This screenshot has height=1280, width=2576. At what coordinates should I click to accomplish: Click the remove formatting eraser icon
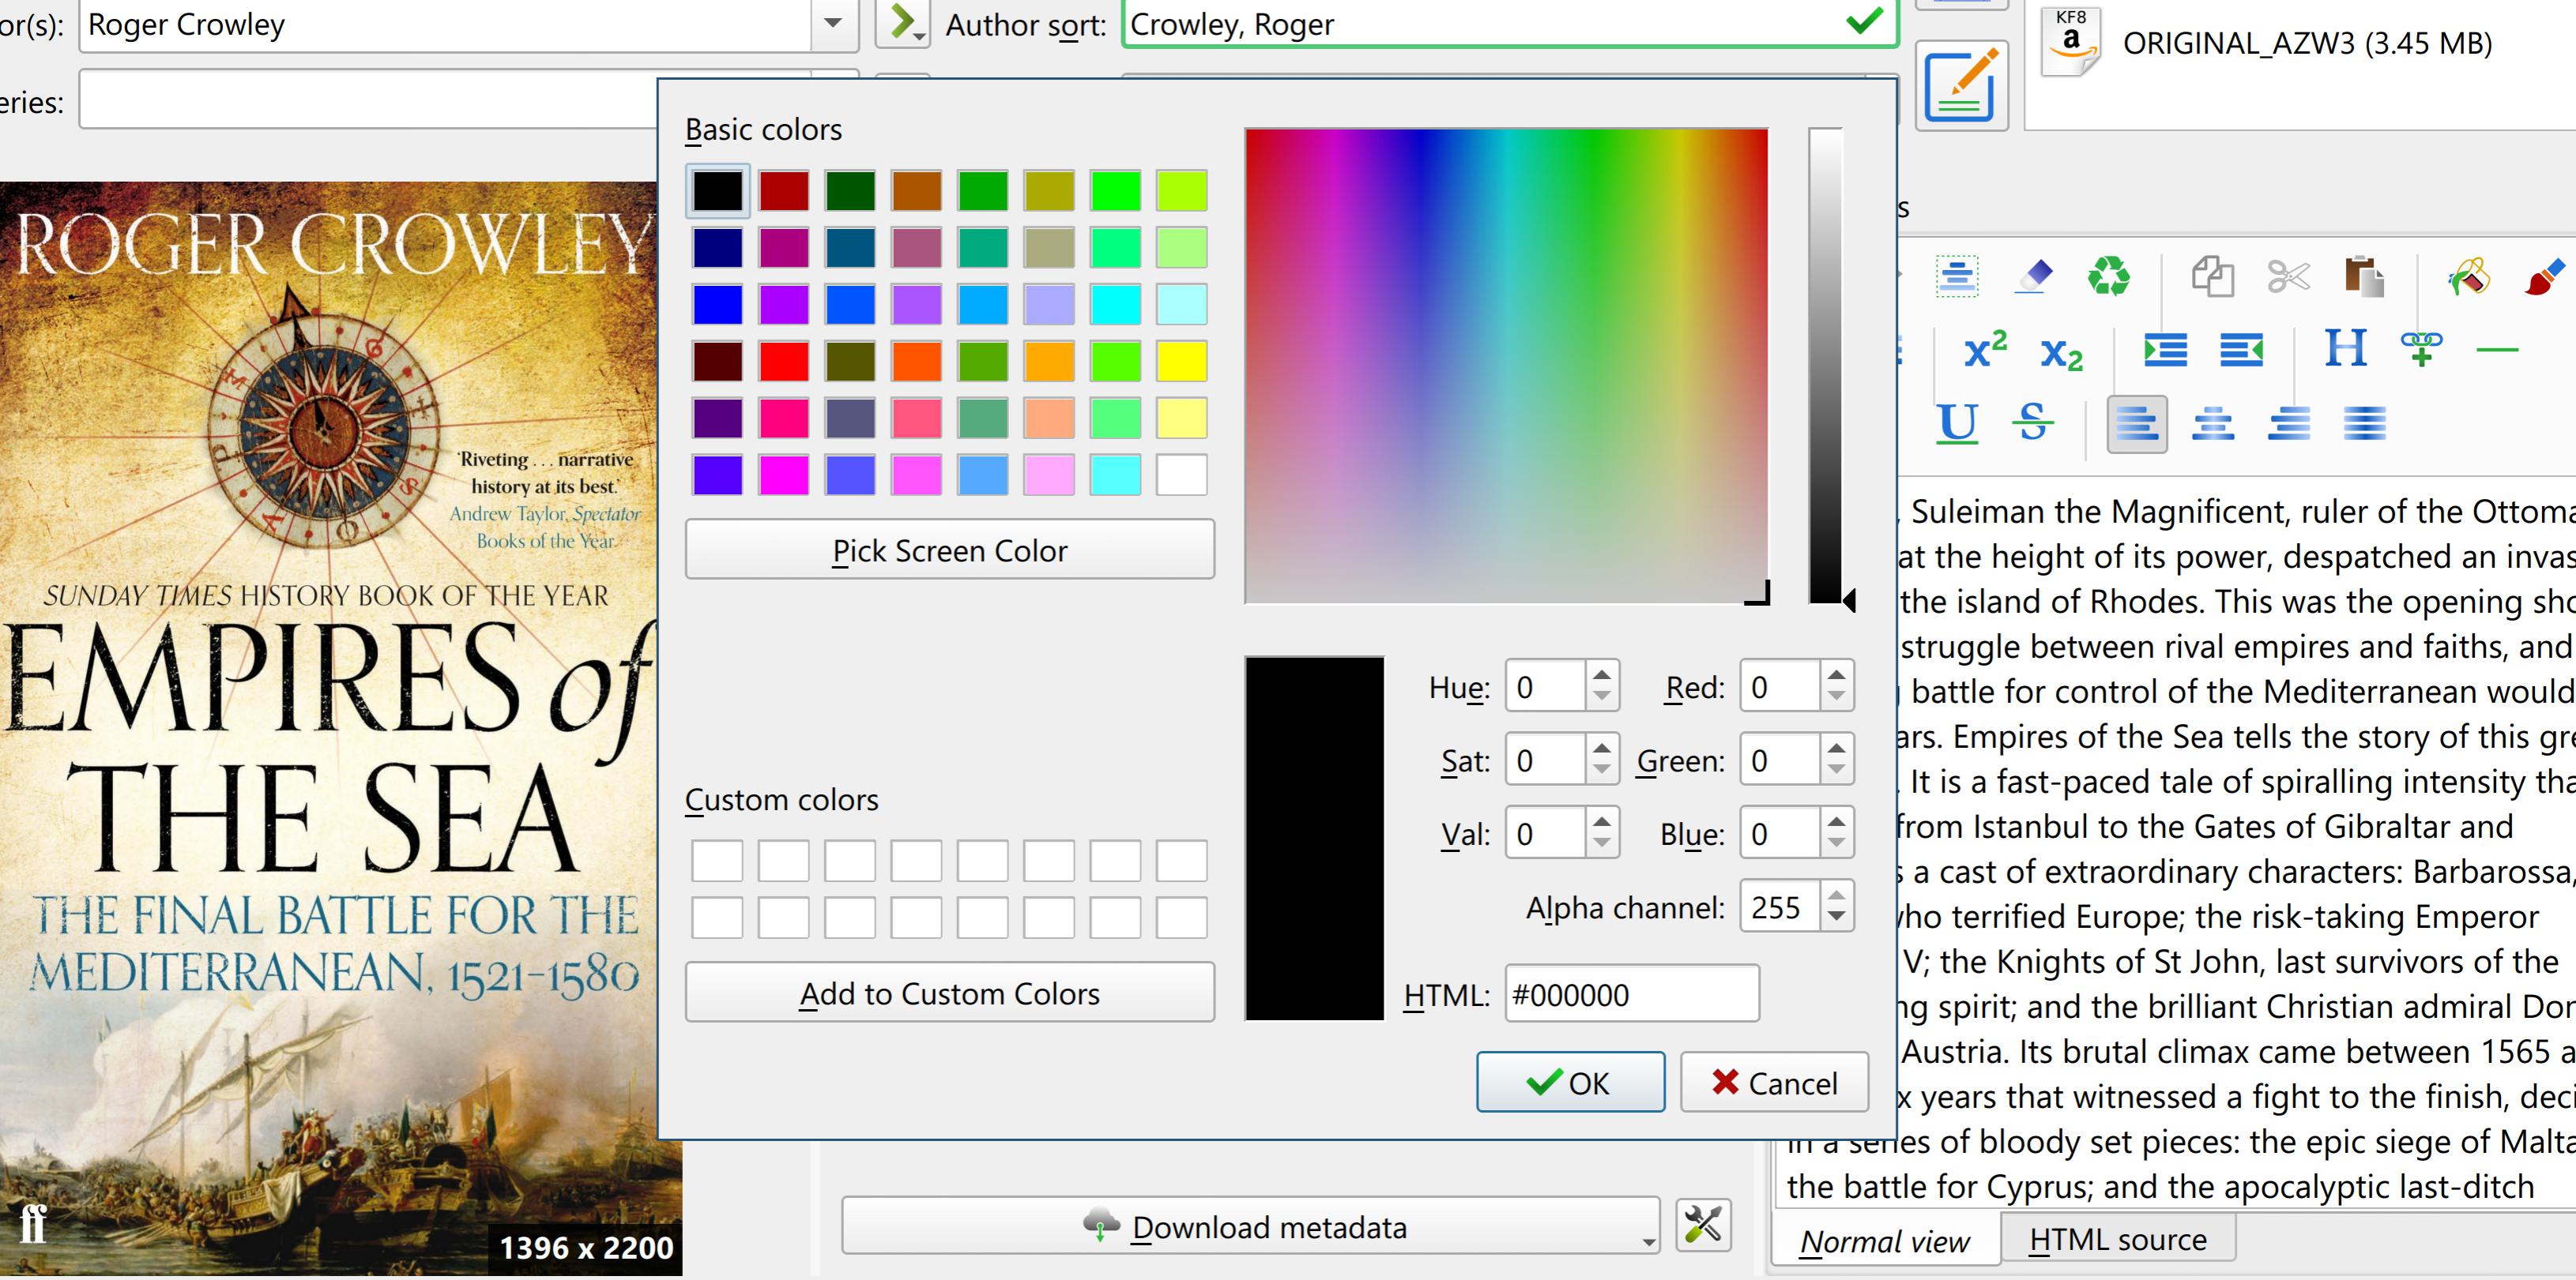2033,276
